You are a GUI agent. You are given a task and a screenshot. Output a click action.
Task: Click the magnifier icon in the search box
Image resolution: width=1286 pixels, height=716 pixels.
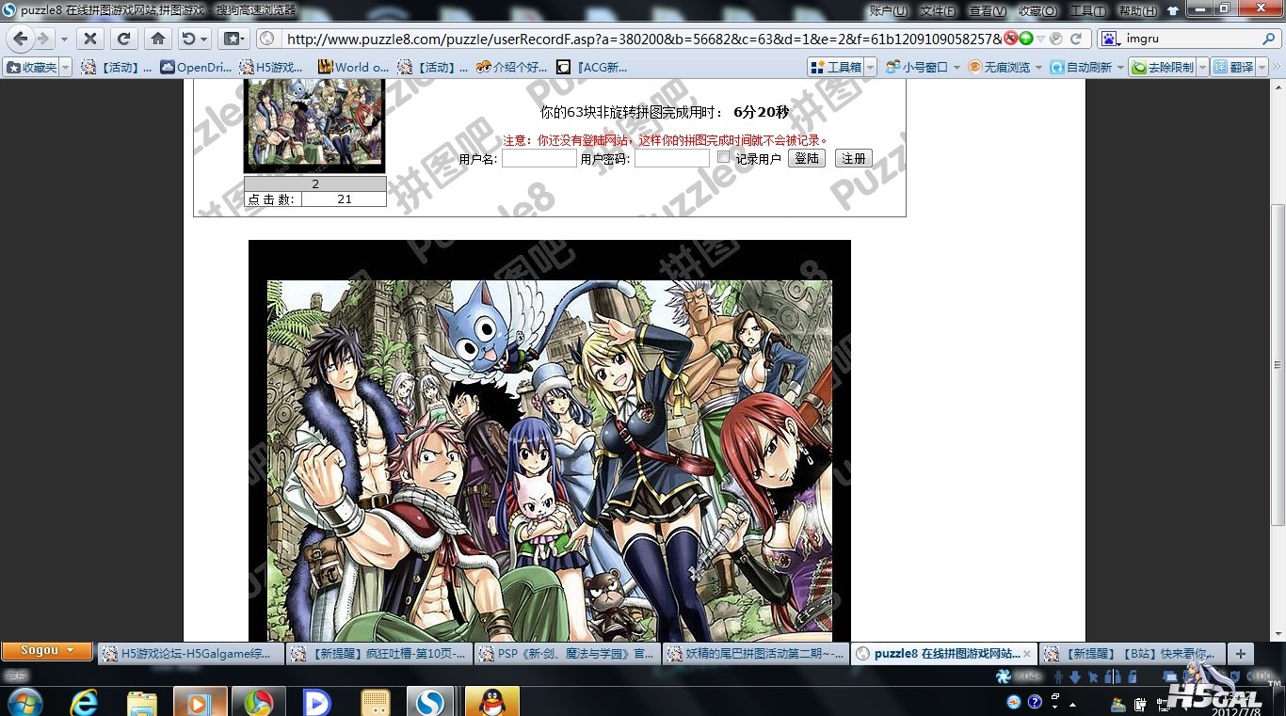(1268, 39)
